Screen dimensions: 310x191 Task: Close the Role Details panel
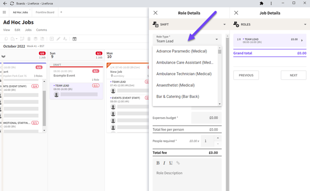155,13
